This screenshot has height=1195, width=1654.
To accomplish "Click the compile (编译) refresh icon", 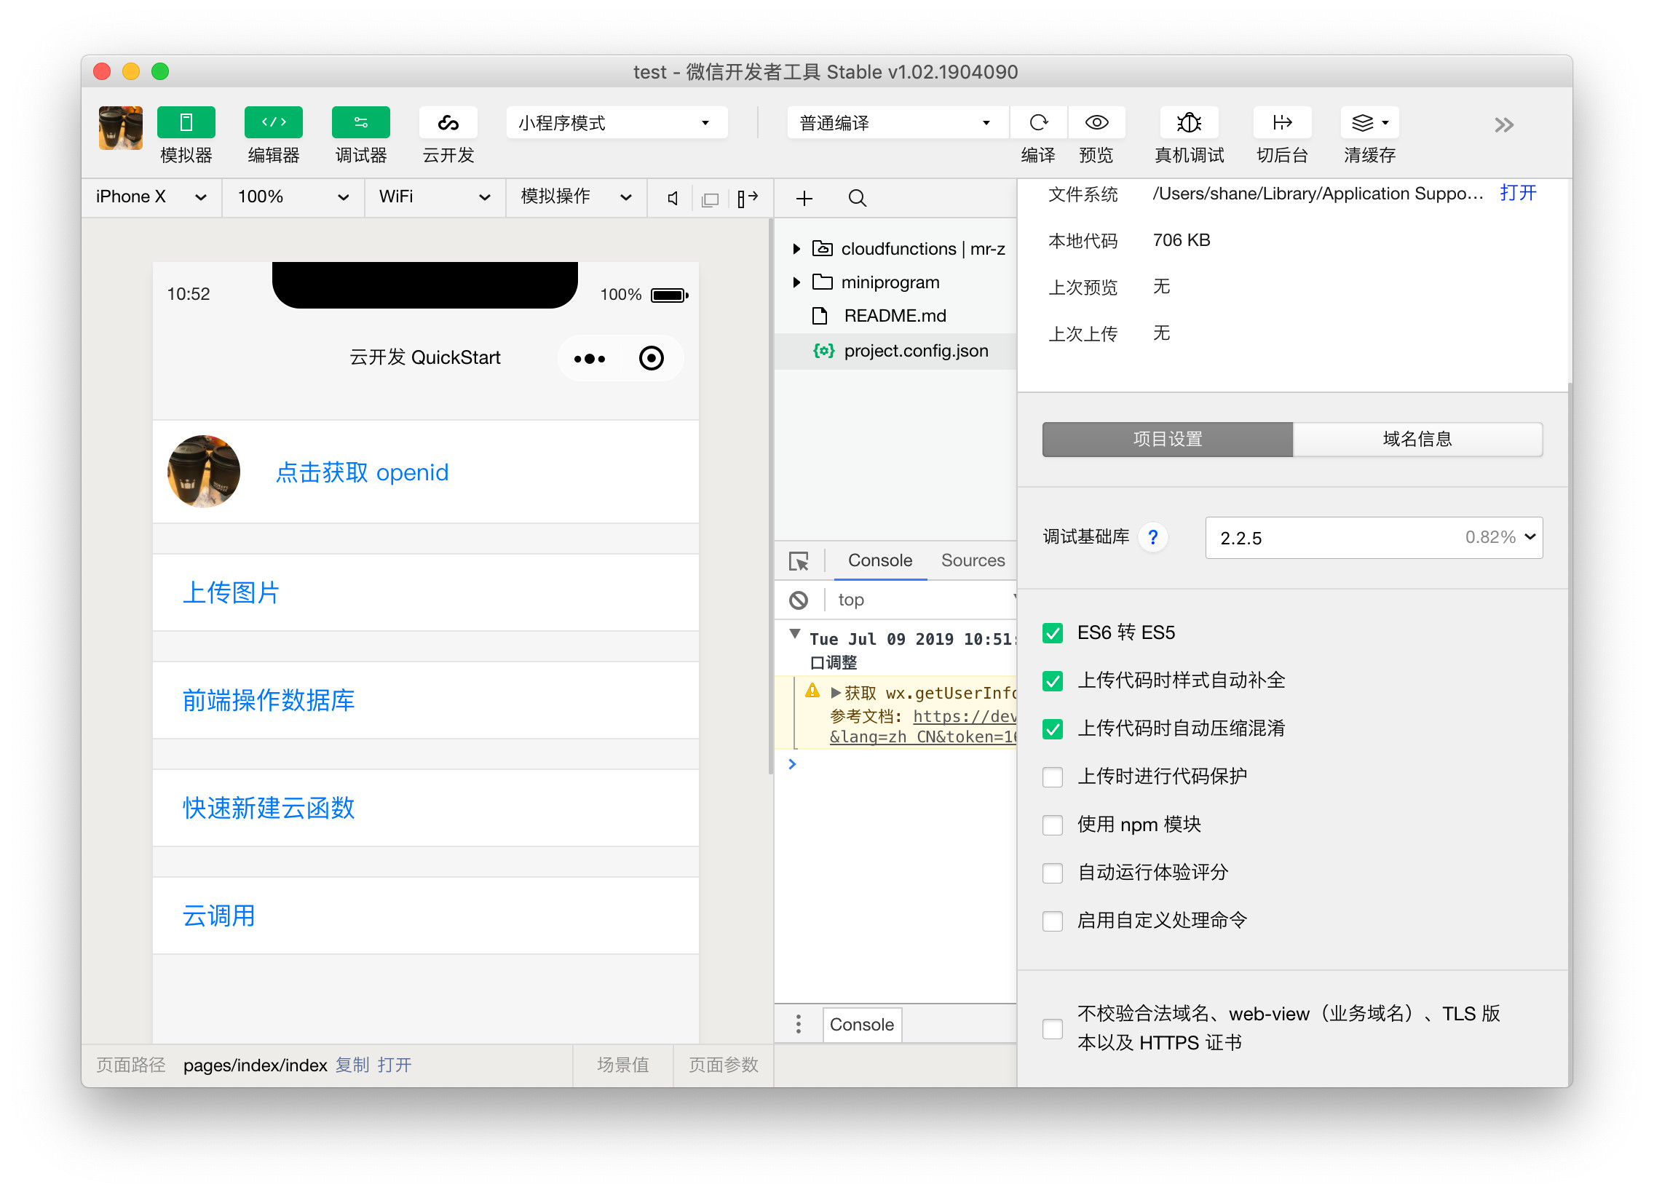I will (x=1039, y=122).
